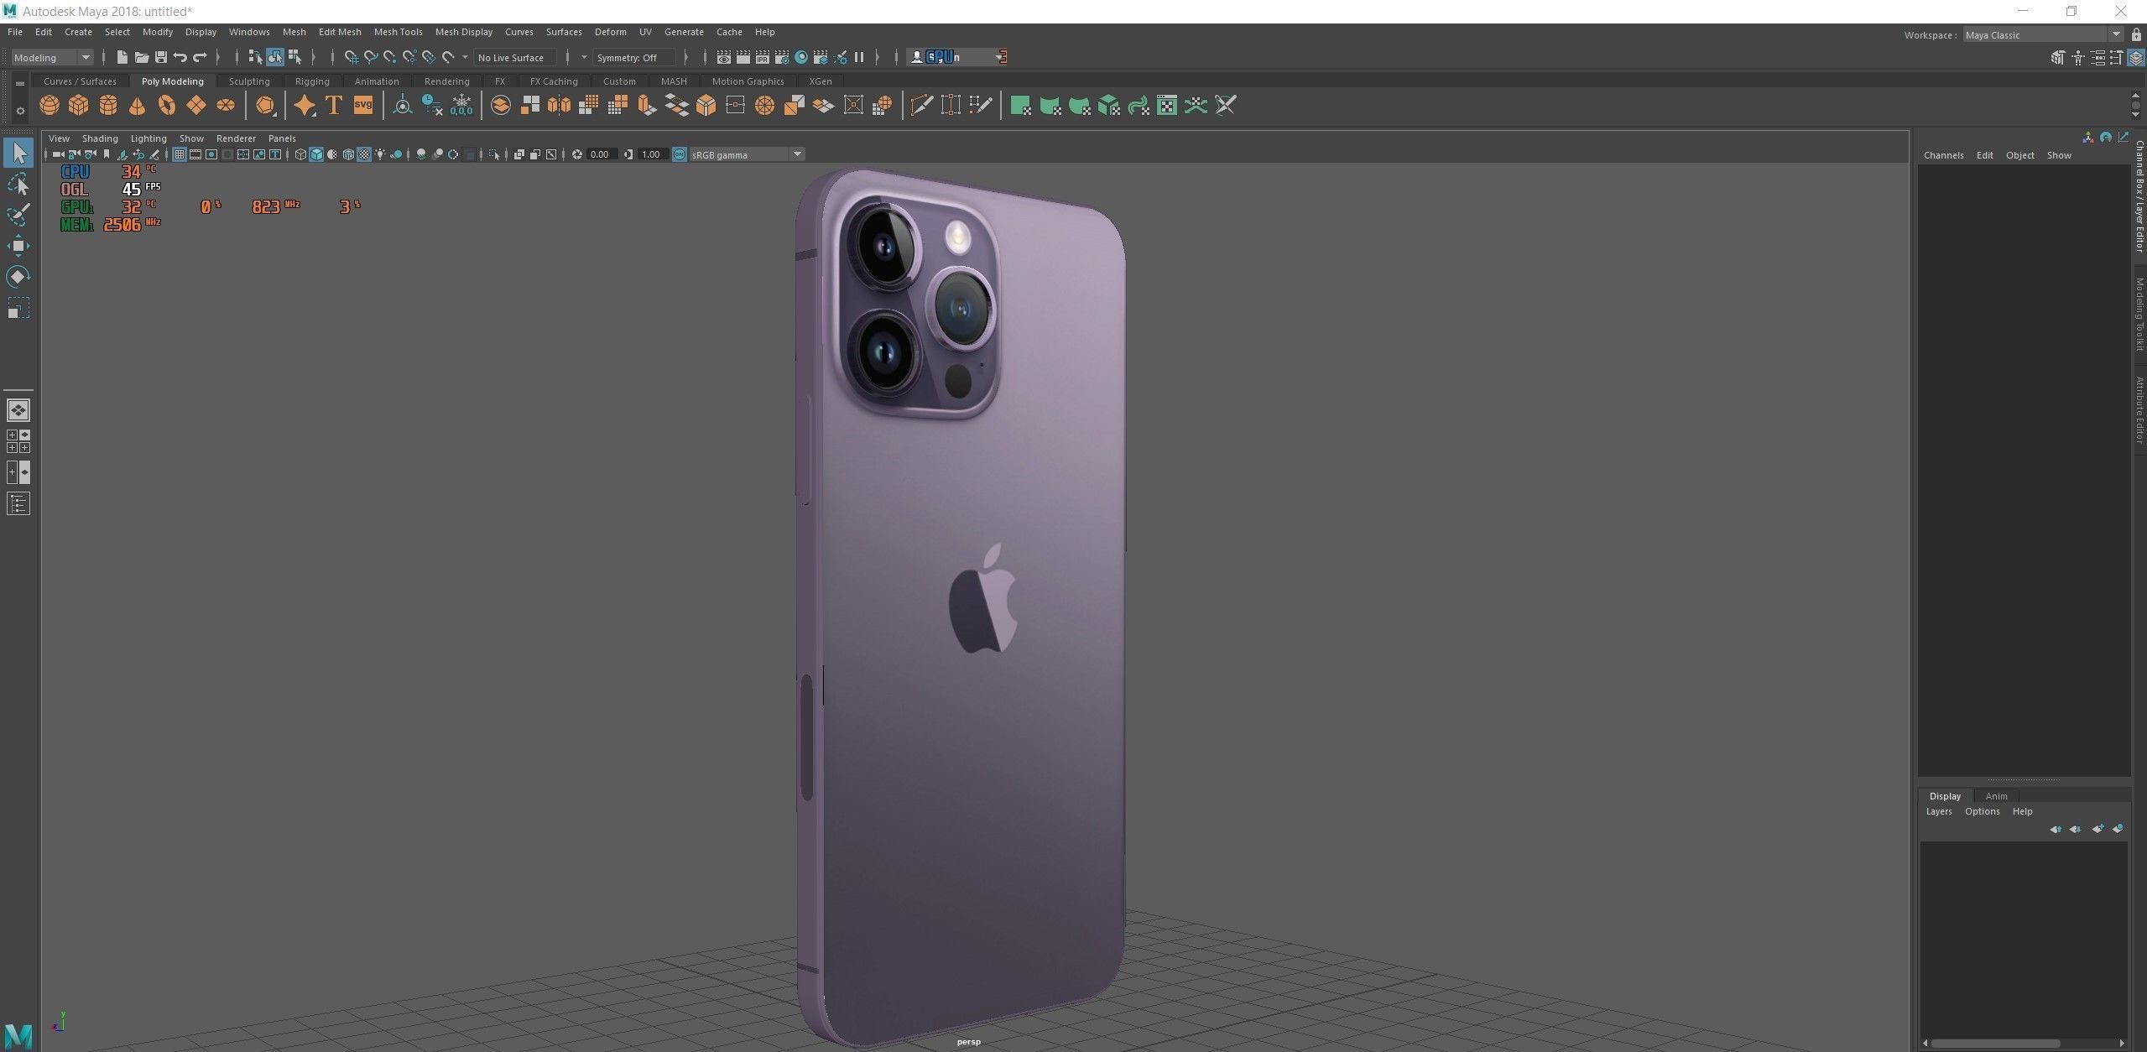This screenshot has width=2147, height=1052.
Task: Activate the Move tool
Action: [18, 245]
